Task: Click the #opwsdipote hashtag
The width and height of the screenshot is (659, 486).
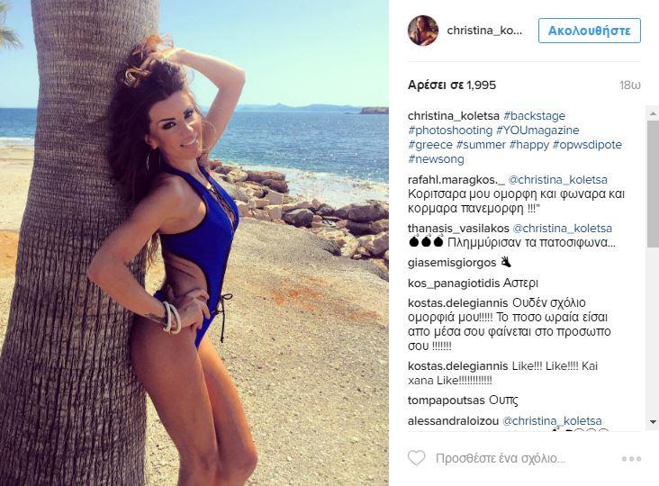Action: tap(587, 145)
